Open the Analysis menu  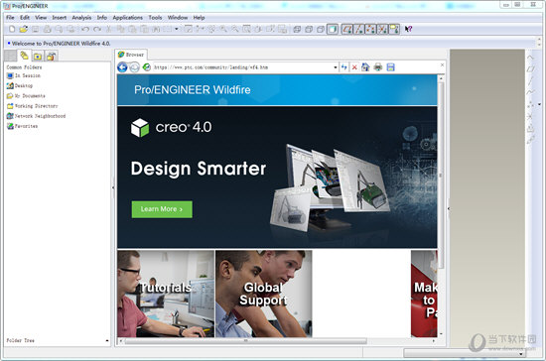coord(81,18)
